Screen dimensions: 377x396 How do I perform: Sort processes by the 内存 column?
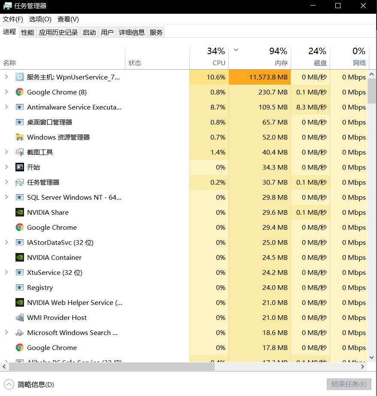[260, 58]
